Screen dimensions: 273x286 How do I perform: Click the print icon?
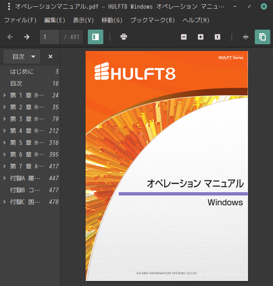(124, 37)
